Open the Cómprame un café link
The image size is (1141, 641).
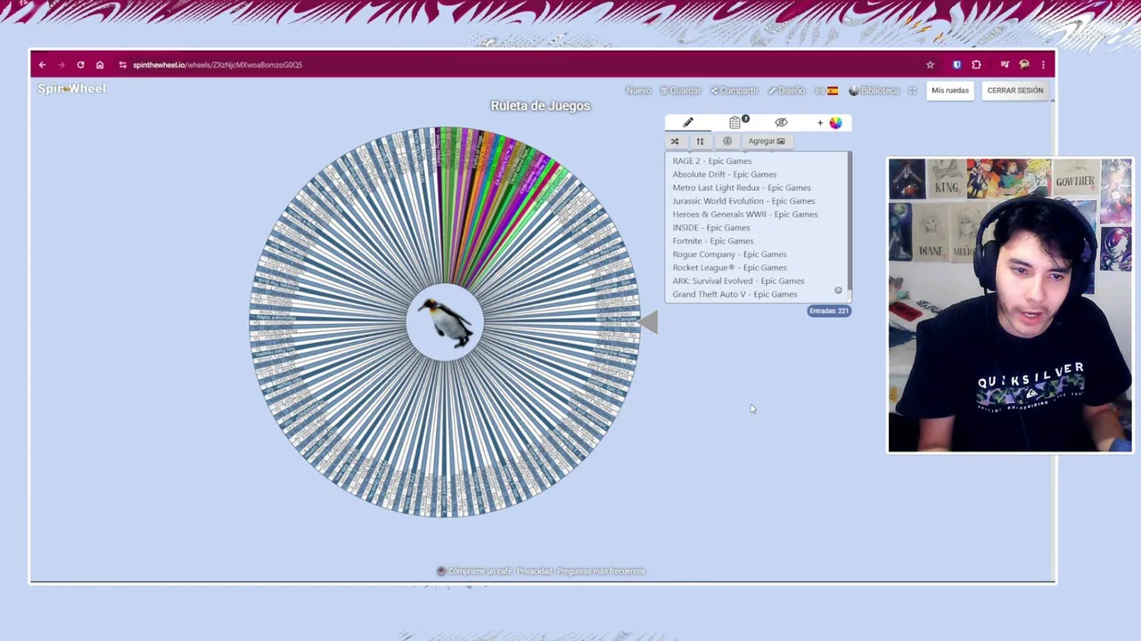click(x=475, y=572)
